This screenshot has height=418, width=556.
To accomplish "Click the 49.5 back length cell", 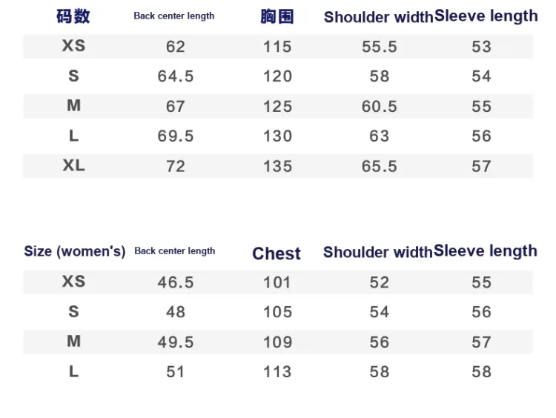I will click(176, 342).
